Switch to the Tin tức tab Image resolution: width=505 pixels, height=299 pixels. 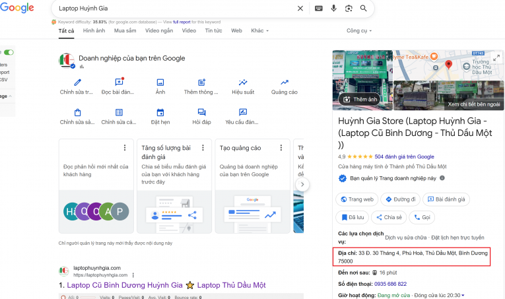point(213,30)
